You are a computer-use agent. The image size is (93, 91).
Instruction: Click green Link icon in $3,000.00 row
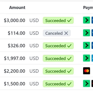click(87, 20)
